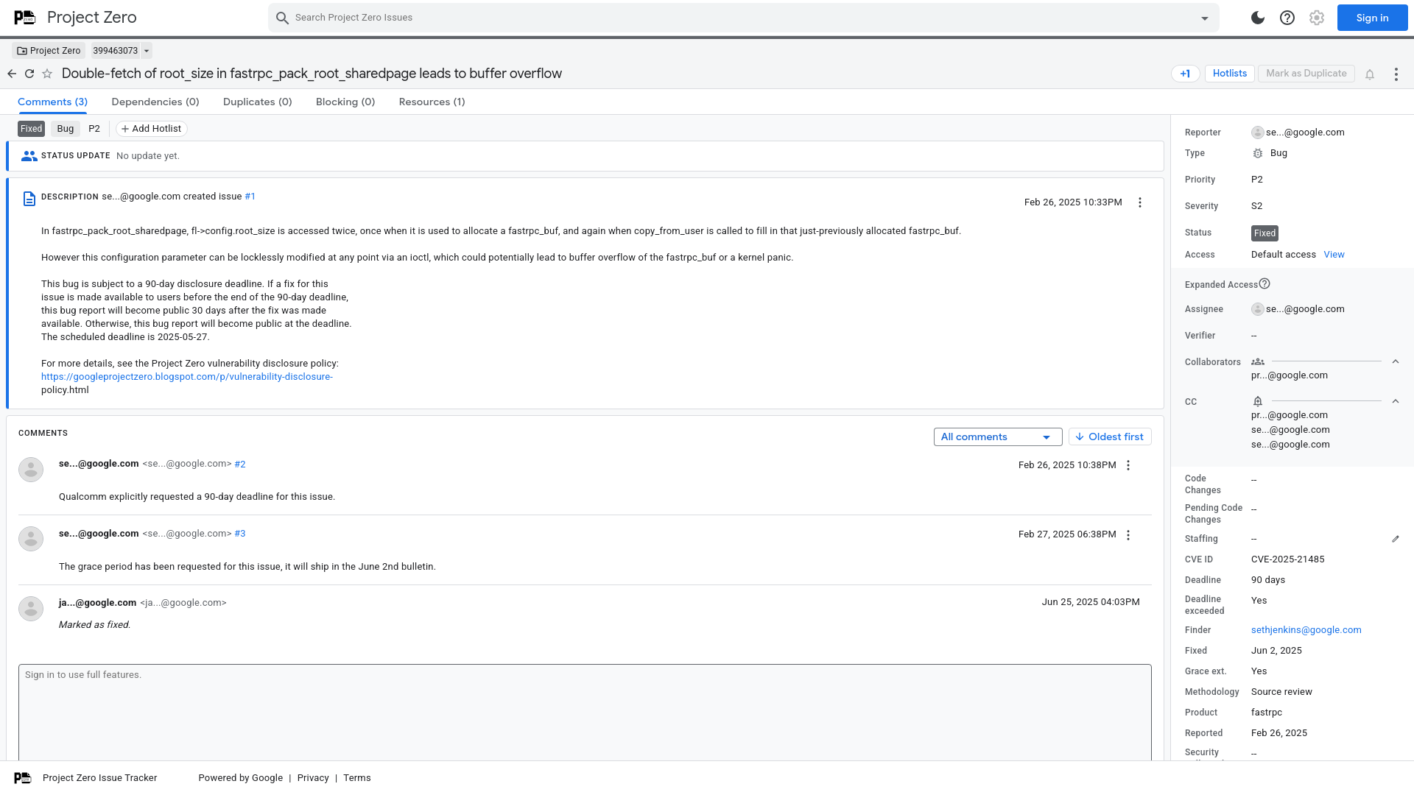Image resolution: width=1414 pixels, height=795 pixels.
Task: Open Resources (1) tab
Action: pyautogui.click(x=432, y=102)
